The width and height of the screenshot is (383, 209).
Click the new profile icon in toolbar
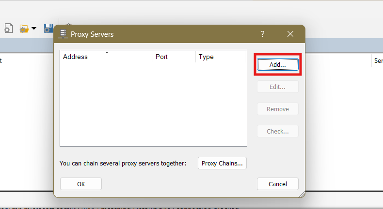(8, 29)
